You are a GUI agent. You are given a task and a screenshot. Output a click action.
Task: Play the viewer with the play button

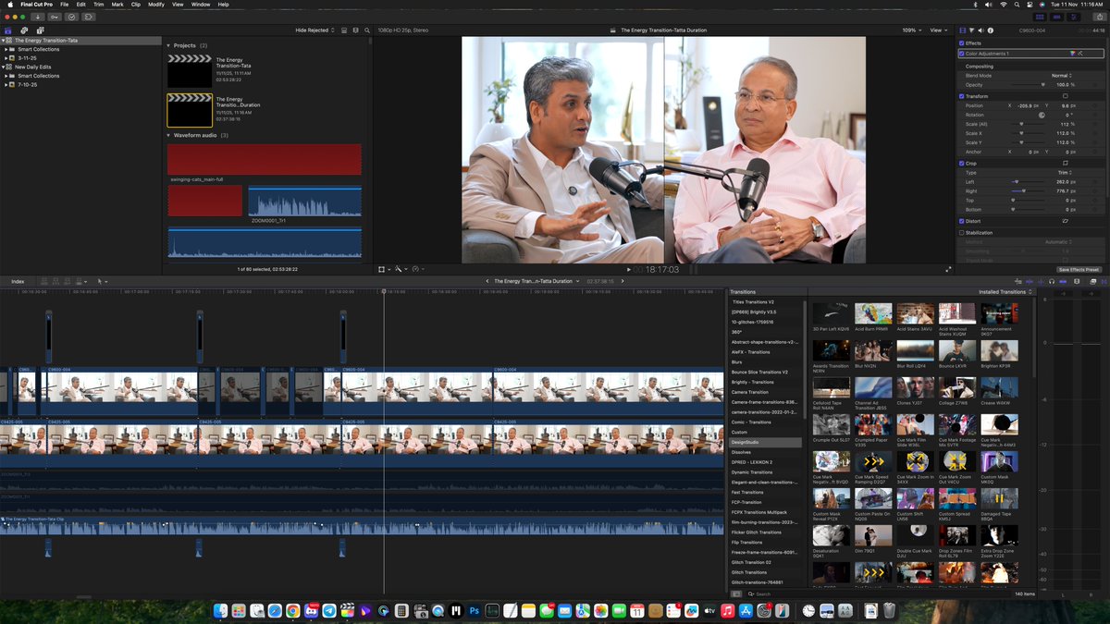tap(629, 270)
